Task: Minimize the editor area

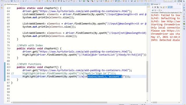Action: coord(145,4)
